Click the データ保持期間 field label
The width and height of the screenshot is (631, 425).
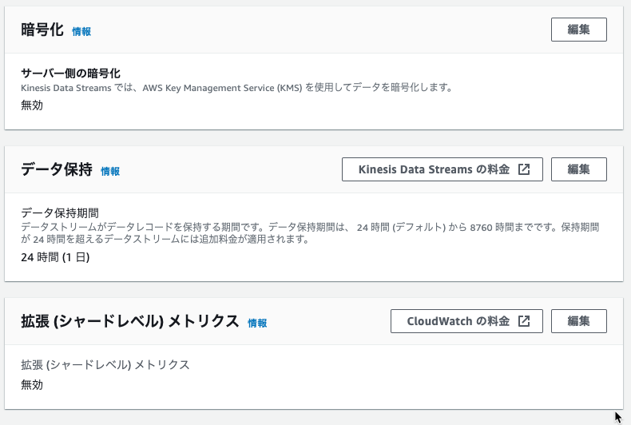60,213
